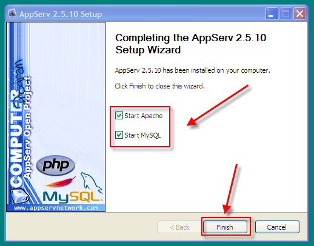Minimize the AppServ Setup window
Viewport: 314px width, 246px height.
(272, 14)
